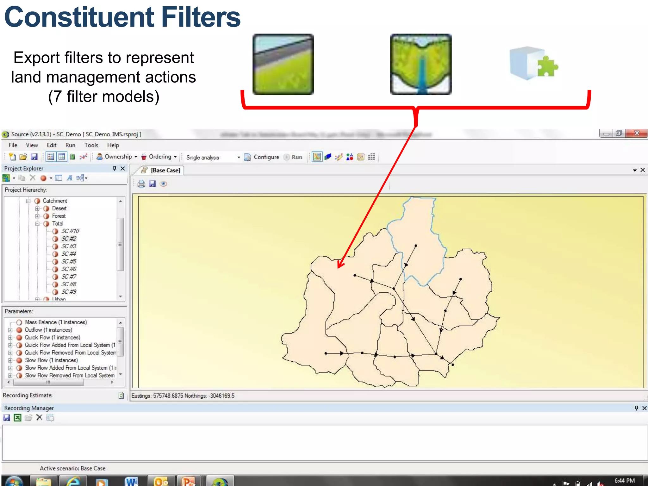
Task: Expand the Outflow parameter node
Action: click(x=10, y=330)
